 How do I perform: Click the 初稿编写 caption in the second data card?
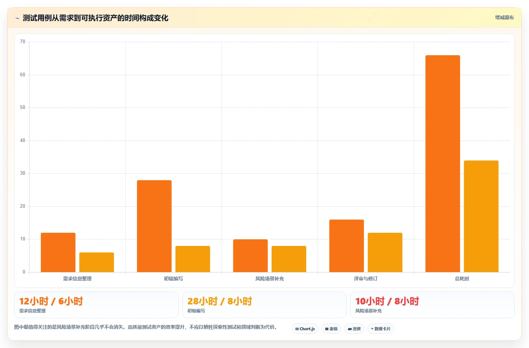coord(196,311)
